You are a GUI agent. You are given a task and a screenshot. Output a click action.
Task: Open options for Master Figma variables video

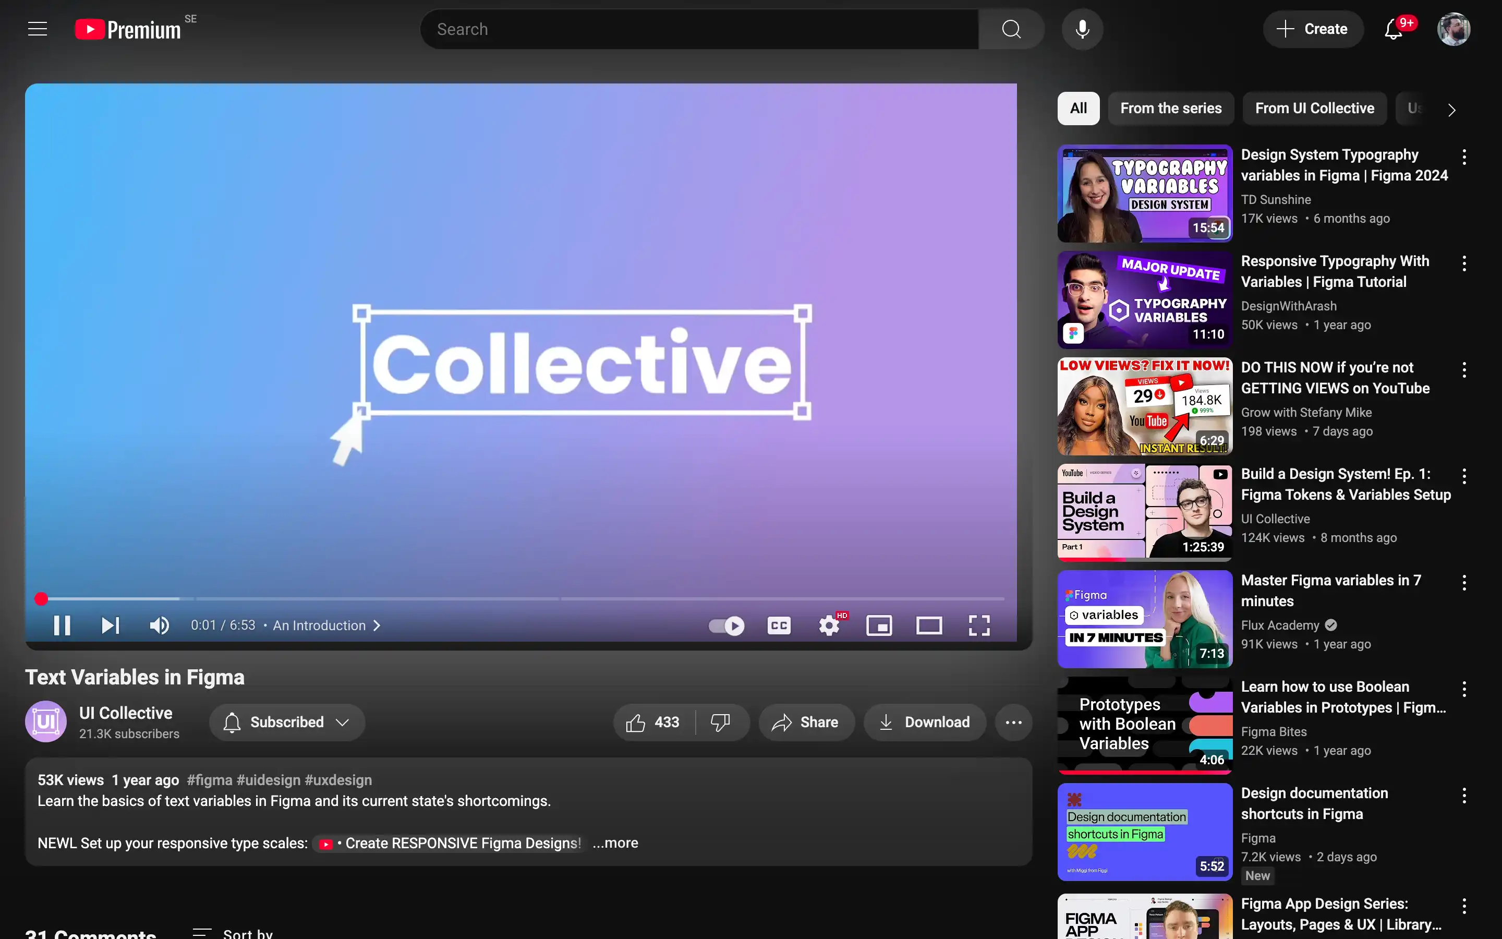(1464, 583)
